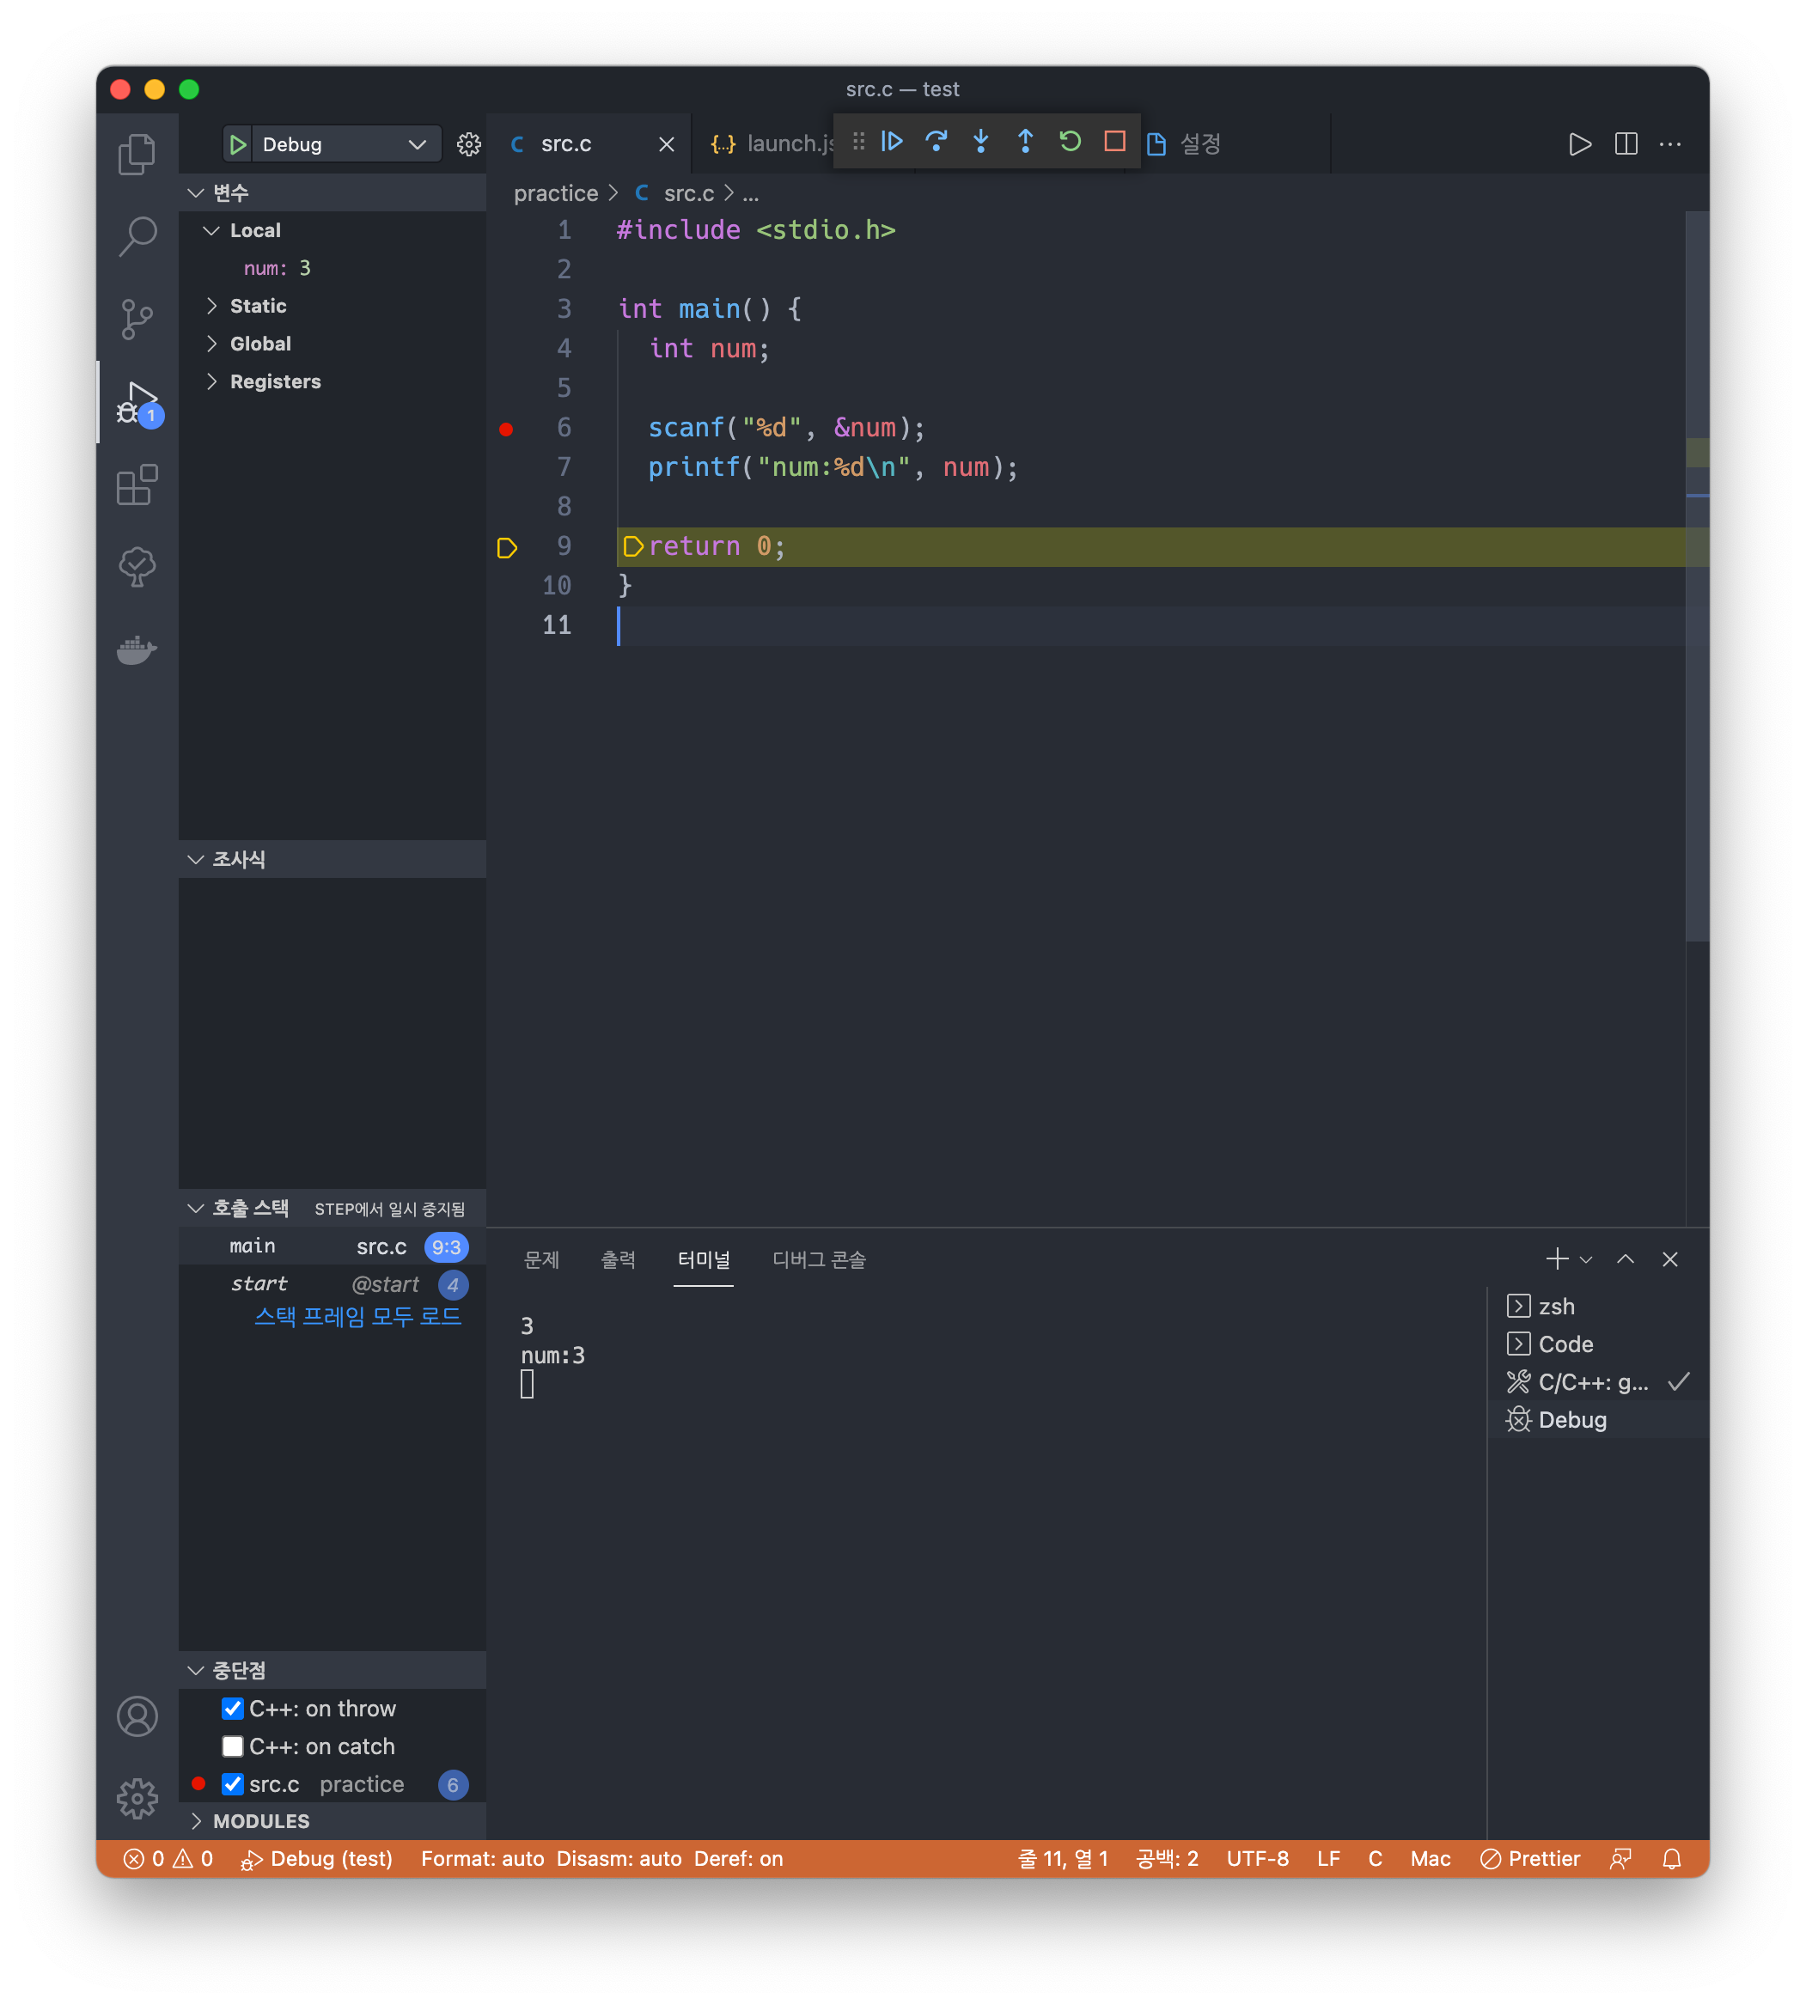Image resolution: width=1806 pixels, height=2005 pixels.
Task: Click the debug Step Over icon
Action: (x=936, y=142)
